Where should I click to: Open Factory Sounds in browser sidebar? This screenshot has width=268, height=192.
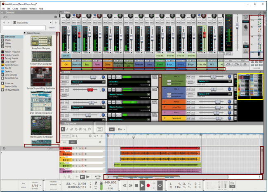click(12, 58)
